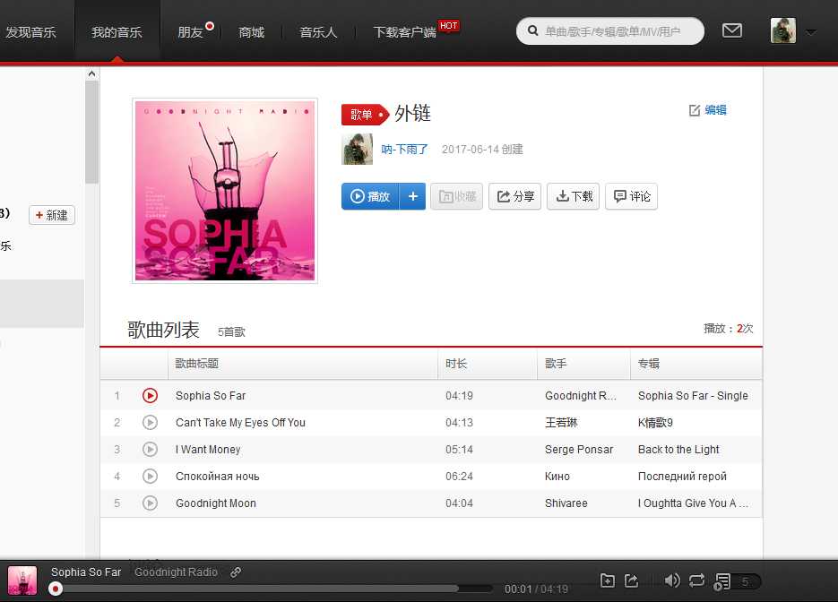Expand the account dropdown arrow

pyautogui.click(x=811, y=32)
